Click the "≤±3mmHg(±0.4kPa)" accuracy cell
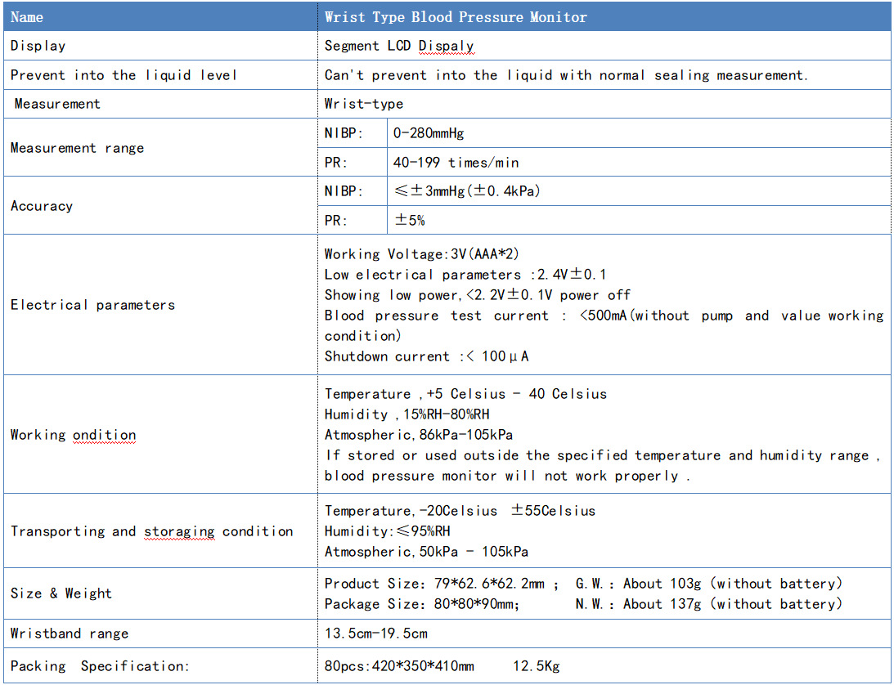 (x=467, y=191)
